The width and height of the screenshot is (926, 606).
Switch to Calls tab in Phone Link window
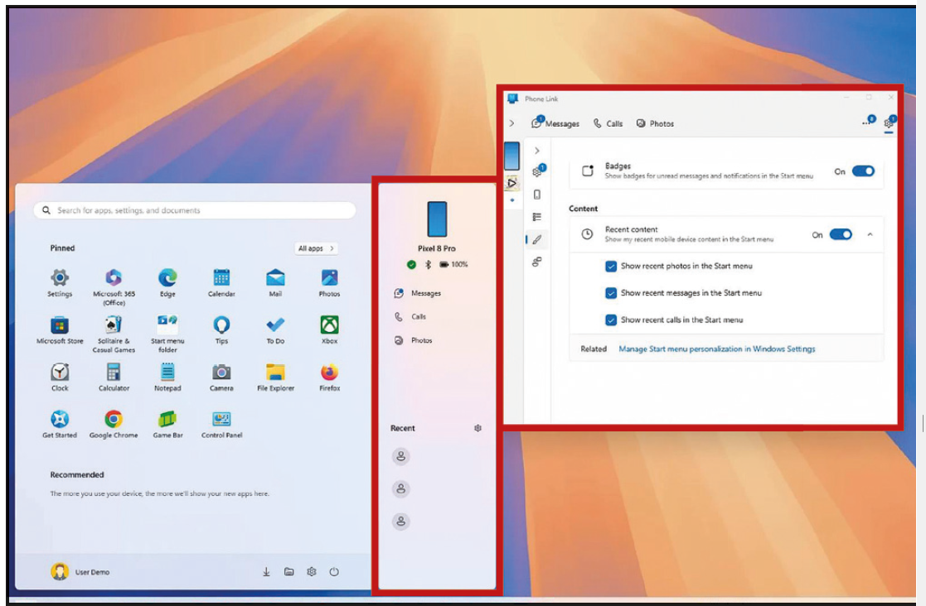point(608,123)
